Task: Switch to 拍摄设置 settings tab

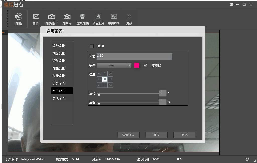Action: point(62,68)
